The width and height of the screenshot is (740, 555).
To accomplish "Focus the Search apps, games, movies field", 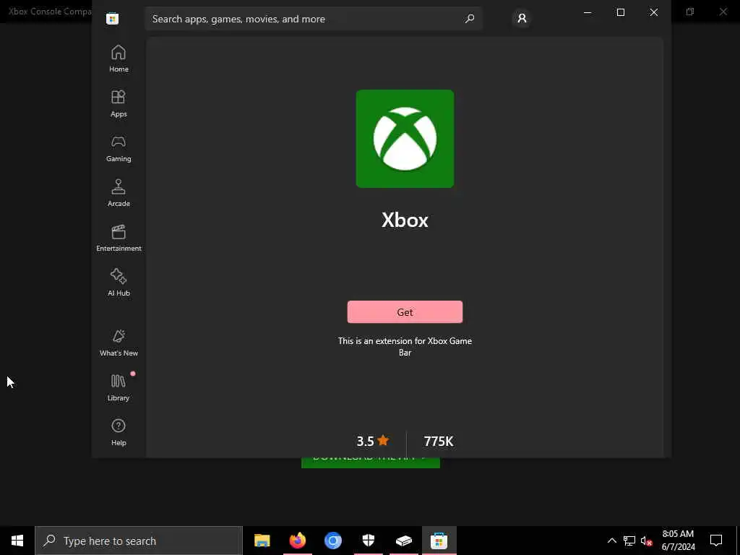I will 314,19.
